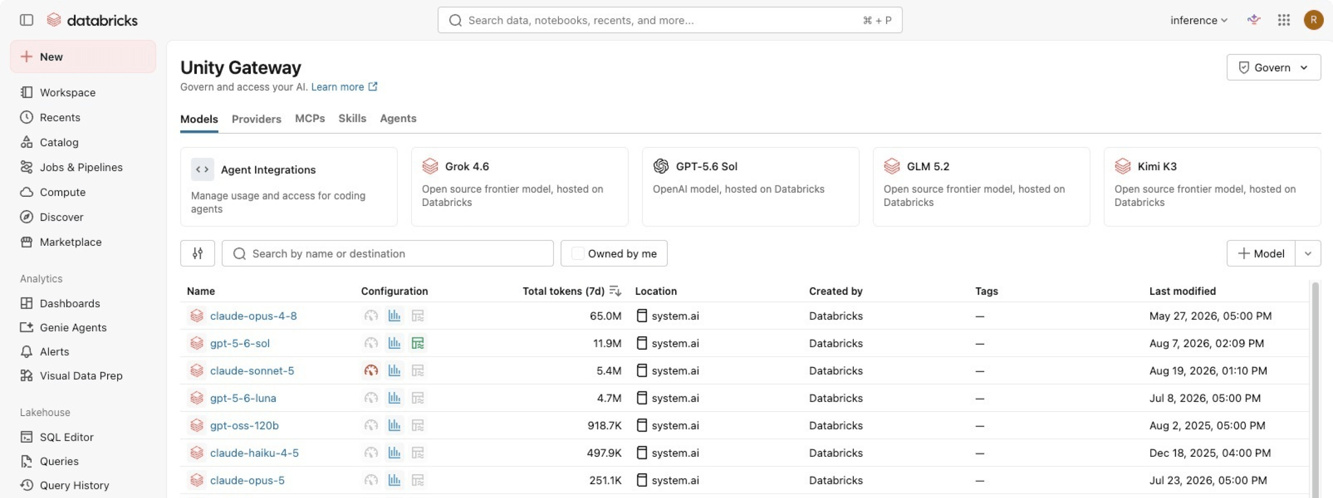
Task: Click table icon in claude-haiku-4-5 row
Action: pos(417,453)
